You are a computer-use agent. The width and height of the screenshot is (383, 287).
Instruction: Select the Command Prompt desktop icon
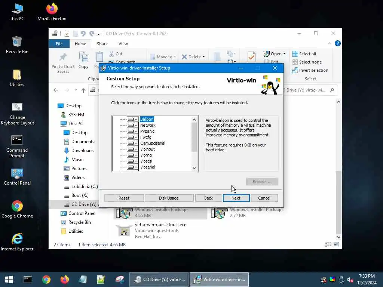point(17,146)
